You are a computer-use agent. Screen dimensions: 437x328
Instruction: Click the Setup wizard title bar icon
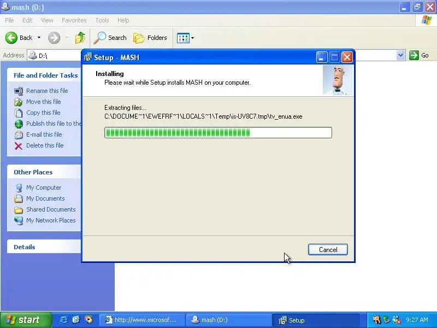(x=88, y=57)
